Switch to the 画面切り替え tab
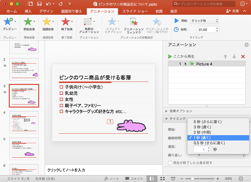This screenshot has height=182, width=251. tap(72, 11)
